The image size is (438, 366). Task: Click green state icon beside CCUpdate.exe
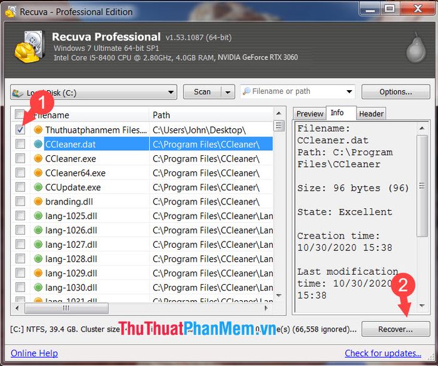tap(38, 187)
